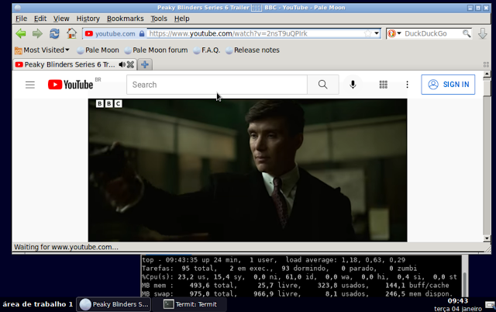Viewport: 496px width, 312px height.
Task: Open the Help menu
Action: [x=182, y=19]
